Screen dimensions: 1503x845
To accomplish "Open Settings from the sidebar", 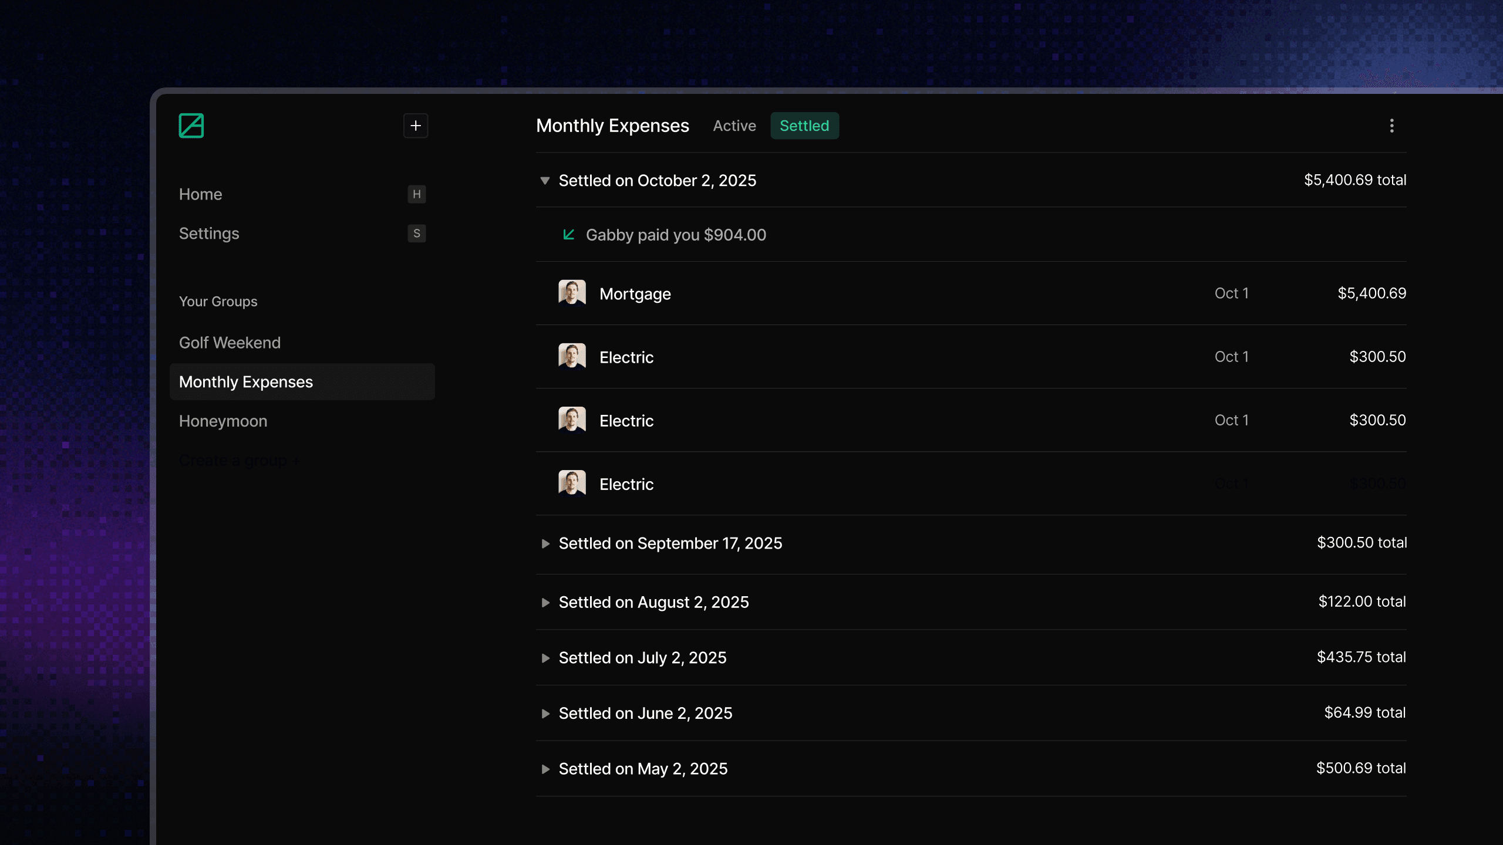I will tap(209, 234).
